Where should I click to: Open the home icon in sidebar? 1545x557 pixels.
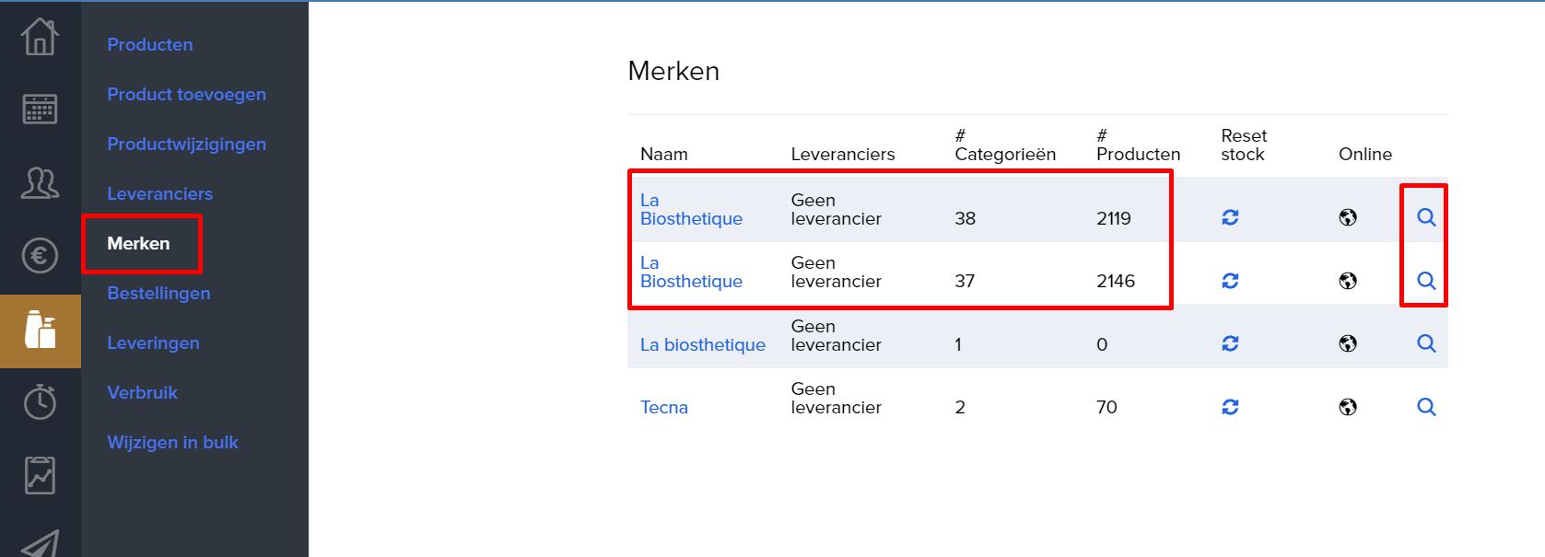coord(40,37)
